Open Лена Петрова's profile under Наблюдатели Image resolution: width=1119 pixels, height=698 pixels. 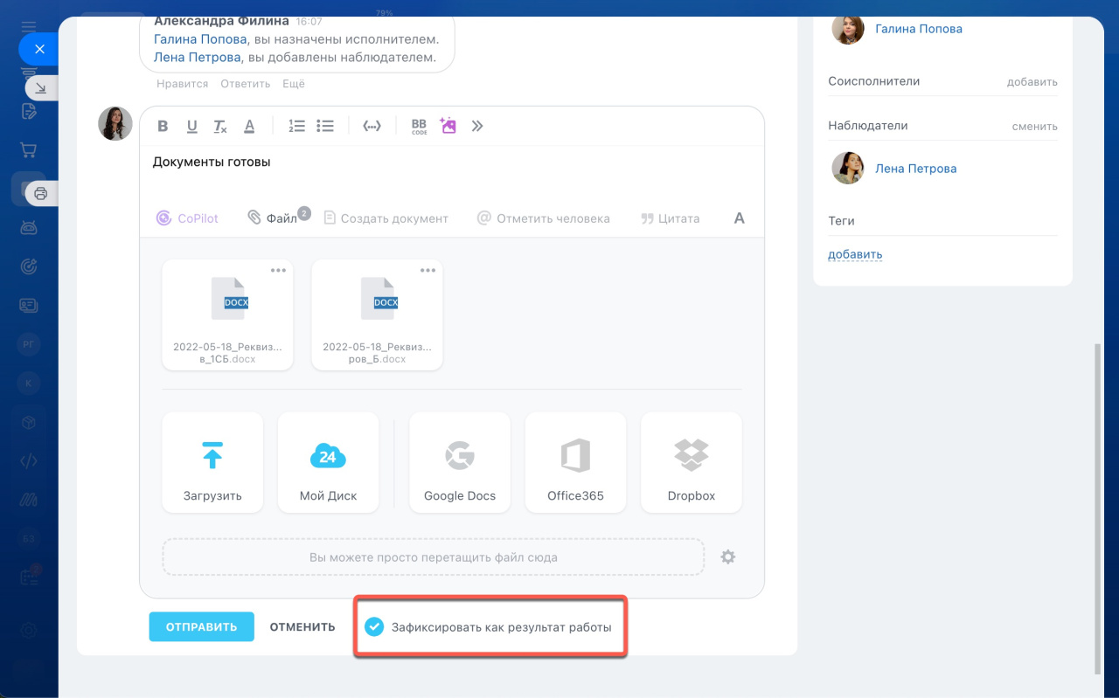pos(916,169)
